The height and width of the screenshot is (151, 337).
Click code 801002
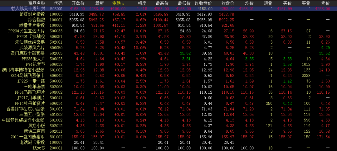[56, 137]
